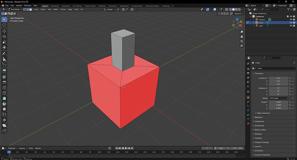Click the Scale X value field
Screen dimensions: 297x160
(x=278, y=102)
